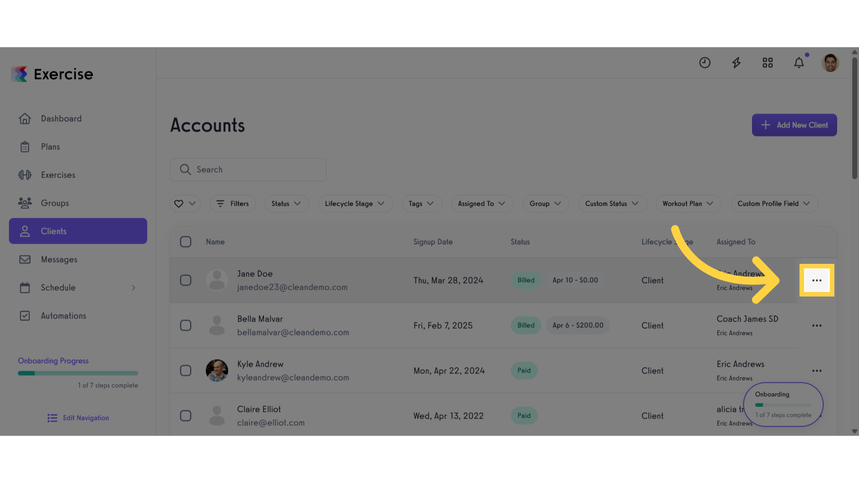Click 'Coach James SD' assigned name
The image size is (859, 483).
747,319
